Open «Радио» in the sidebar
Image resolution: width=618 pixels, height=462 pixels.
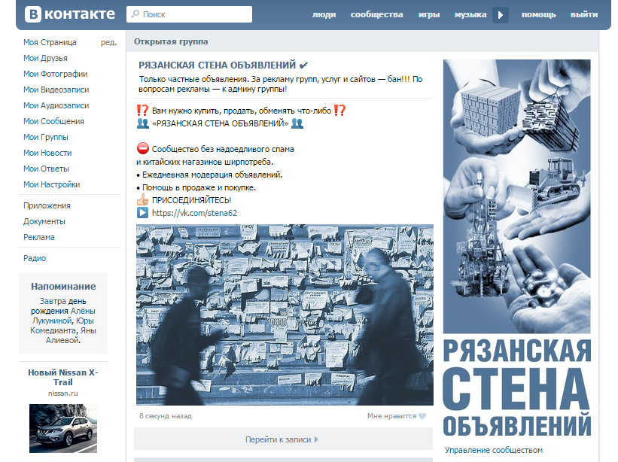[x=35, y=258]
